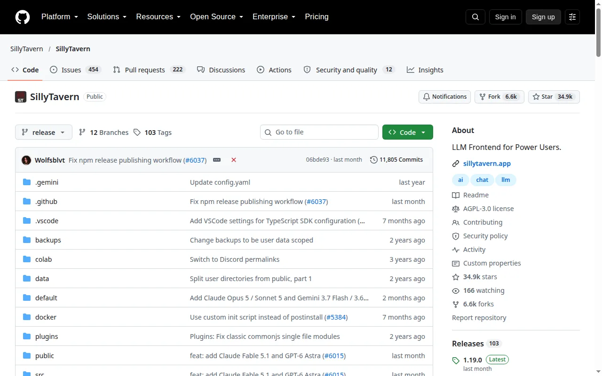Open the .gemini folder icon
The image size is (602, 376).
pos(27,182)
